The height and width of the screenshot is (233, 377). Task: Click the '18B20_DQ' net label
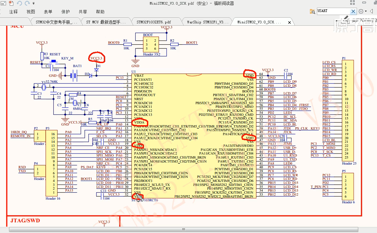click(x=19, y=132)
